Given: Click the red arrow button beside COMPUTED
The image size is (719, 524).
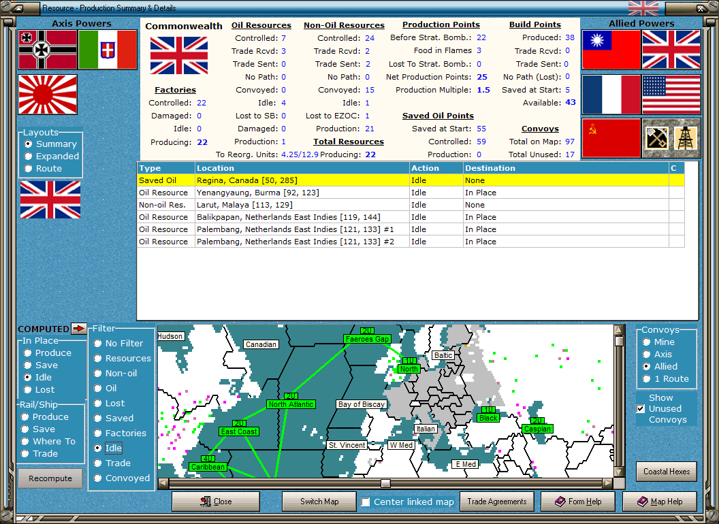Looking at the screenshot, I should [x=79, y=328].
